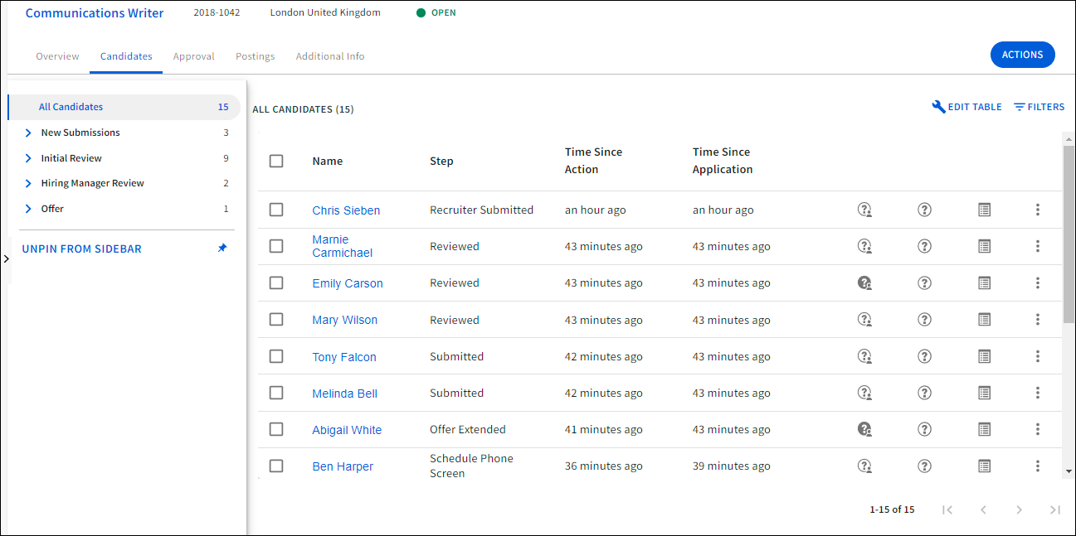Open candidate Ben Harper's profile link
Image resolution: width=1076 pixels, height=536 pixels.
click(343, 466)
